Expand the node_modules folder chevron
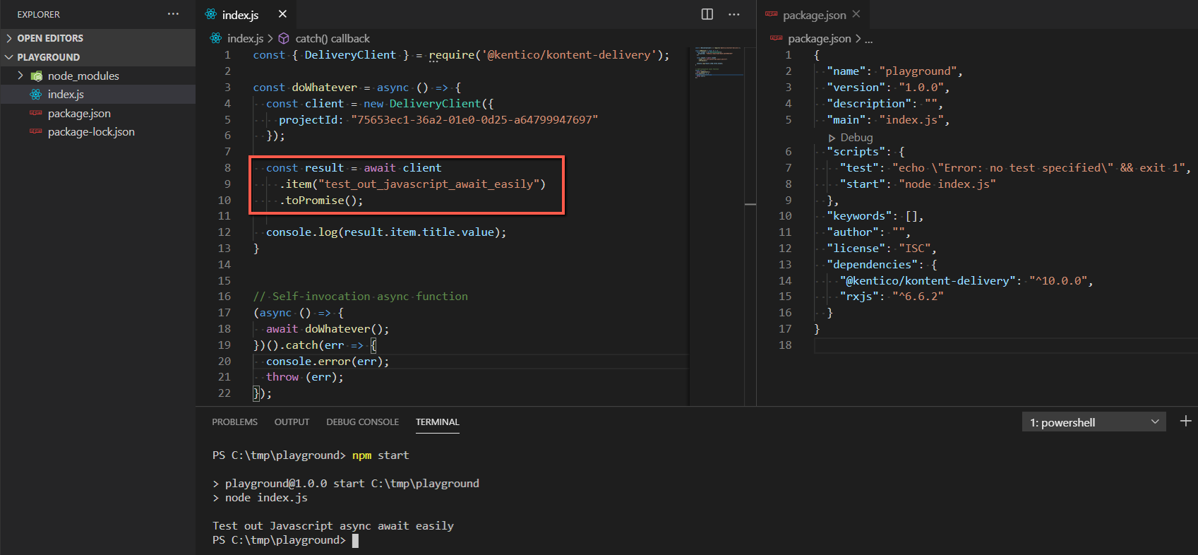The width and height of the screenshot is (1198, 555). 20,76
